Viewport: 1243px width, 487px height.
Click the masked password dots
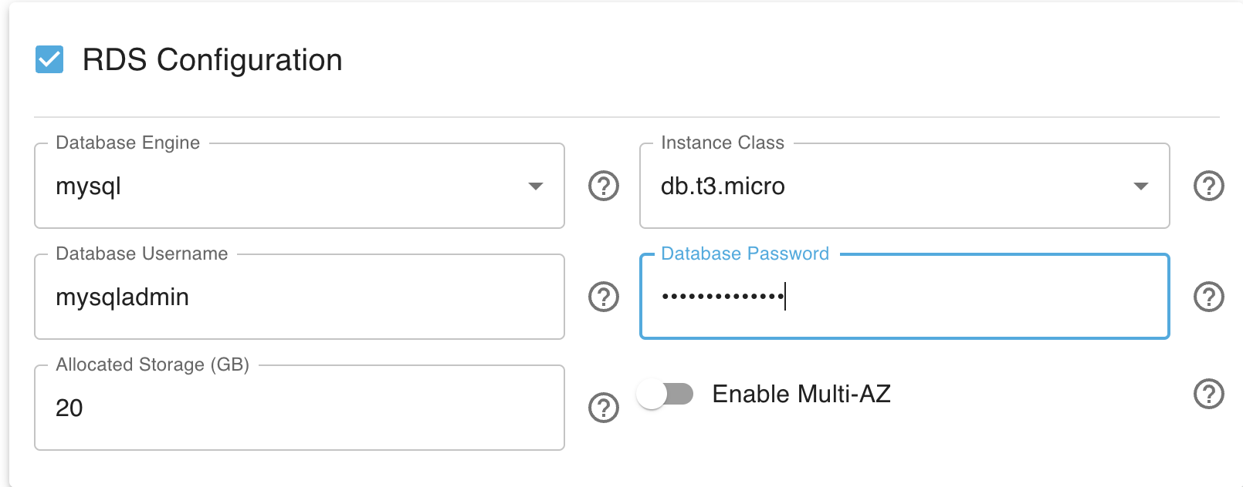click(x=722, y=297)
